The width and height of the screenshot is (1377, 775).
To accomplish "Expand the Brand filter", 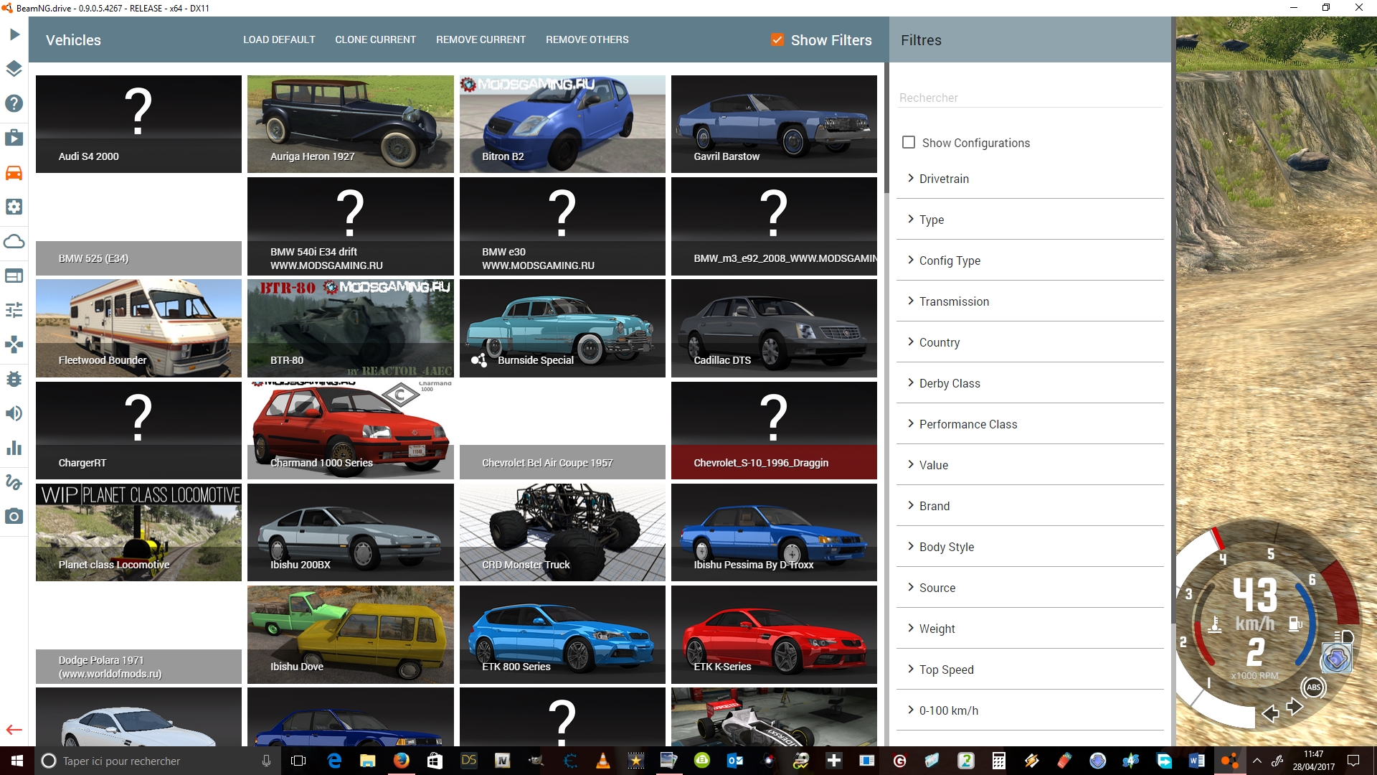I will (x=1030, y=506).
